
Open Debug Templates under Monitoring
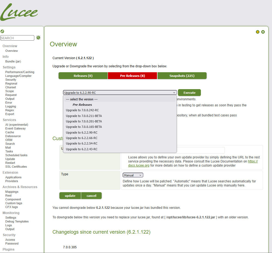pyautogui.click(x=17, y=221)
